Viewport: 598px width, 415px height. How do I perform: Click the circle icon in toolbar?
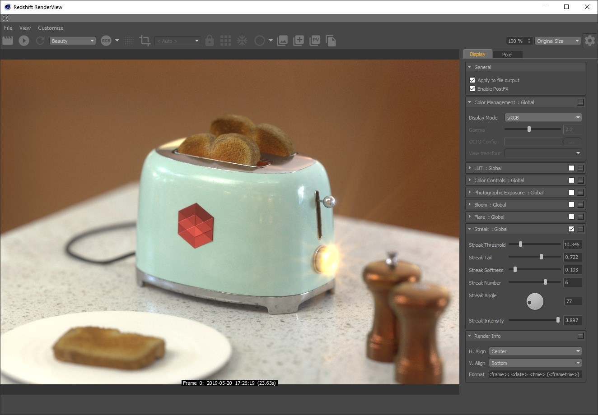pos(259,41)
